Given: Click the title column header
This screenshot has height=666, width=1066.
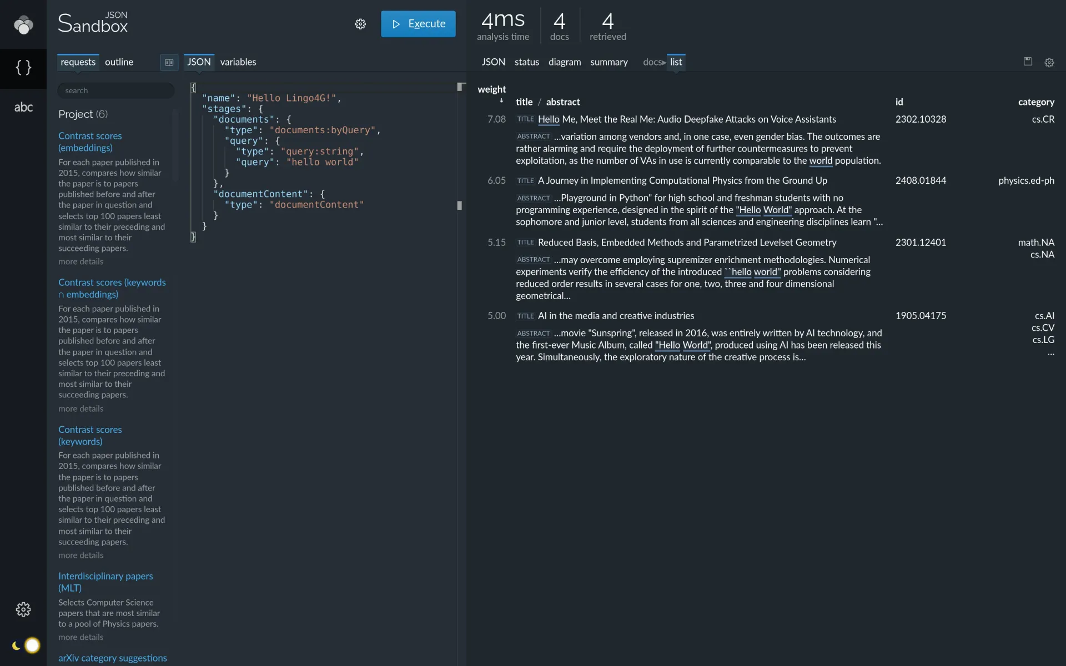Looking at the screenshot, I should (524, 102).
